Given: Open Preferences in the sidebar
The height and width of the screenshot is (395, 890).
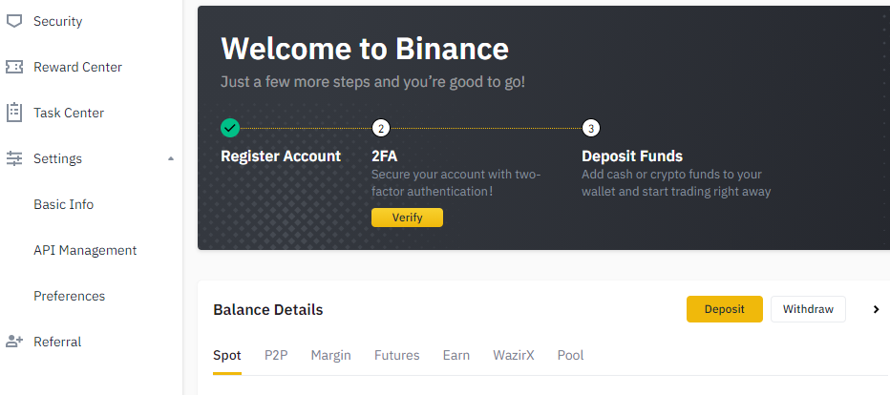Looking at the screenshot, I should pyautogui.click(x=70, y=296).
